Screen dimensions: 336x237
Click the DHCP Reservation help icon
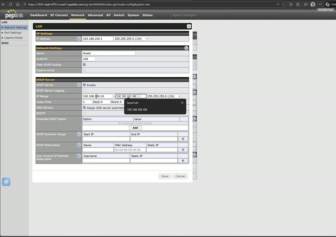pyautogui.click(x=79, y=145)
